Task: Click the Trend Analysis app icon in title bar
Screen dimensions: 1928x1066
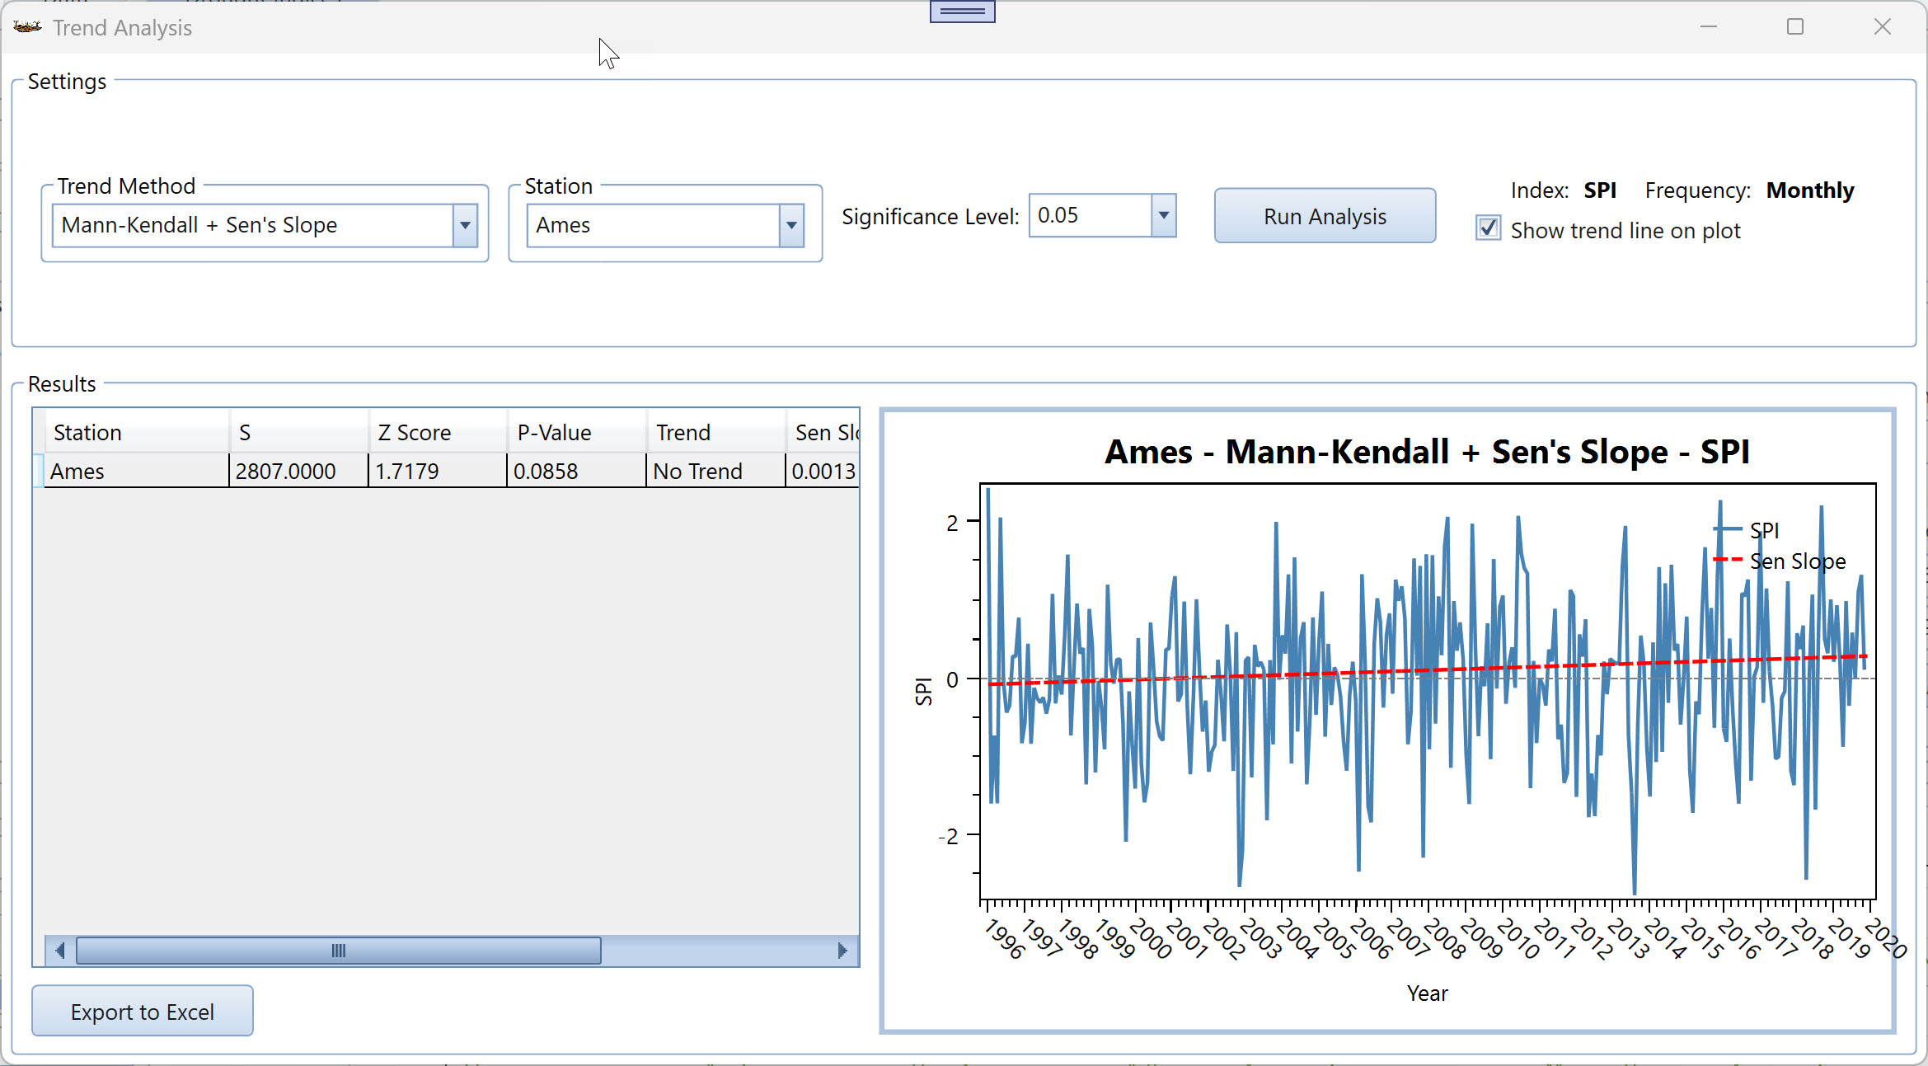Action: click(x=27, y=27)
